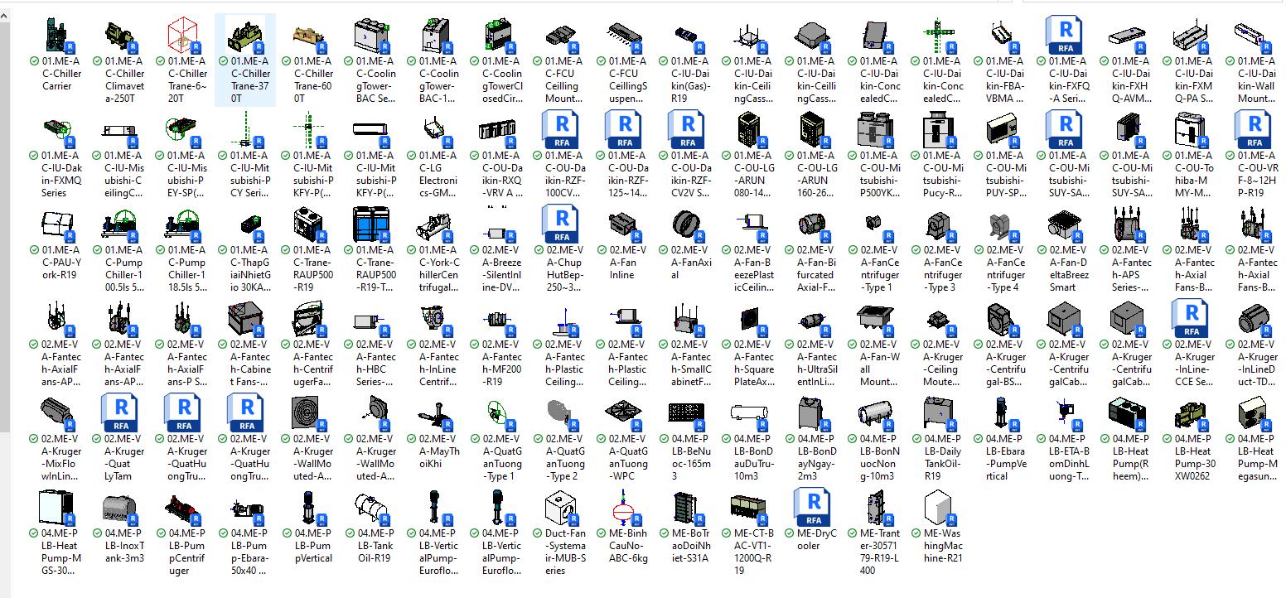This screenshot has width=1286, height=598.
Task: Select the Daikin-FXFQ-A Series RFA file
Action: tap(1064, 36)
